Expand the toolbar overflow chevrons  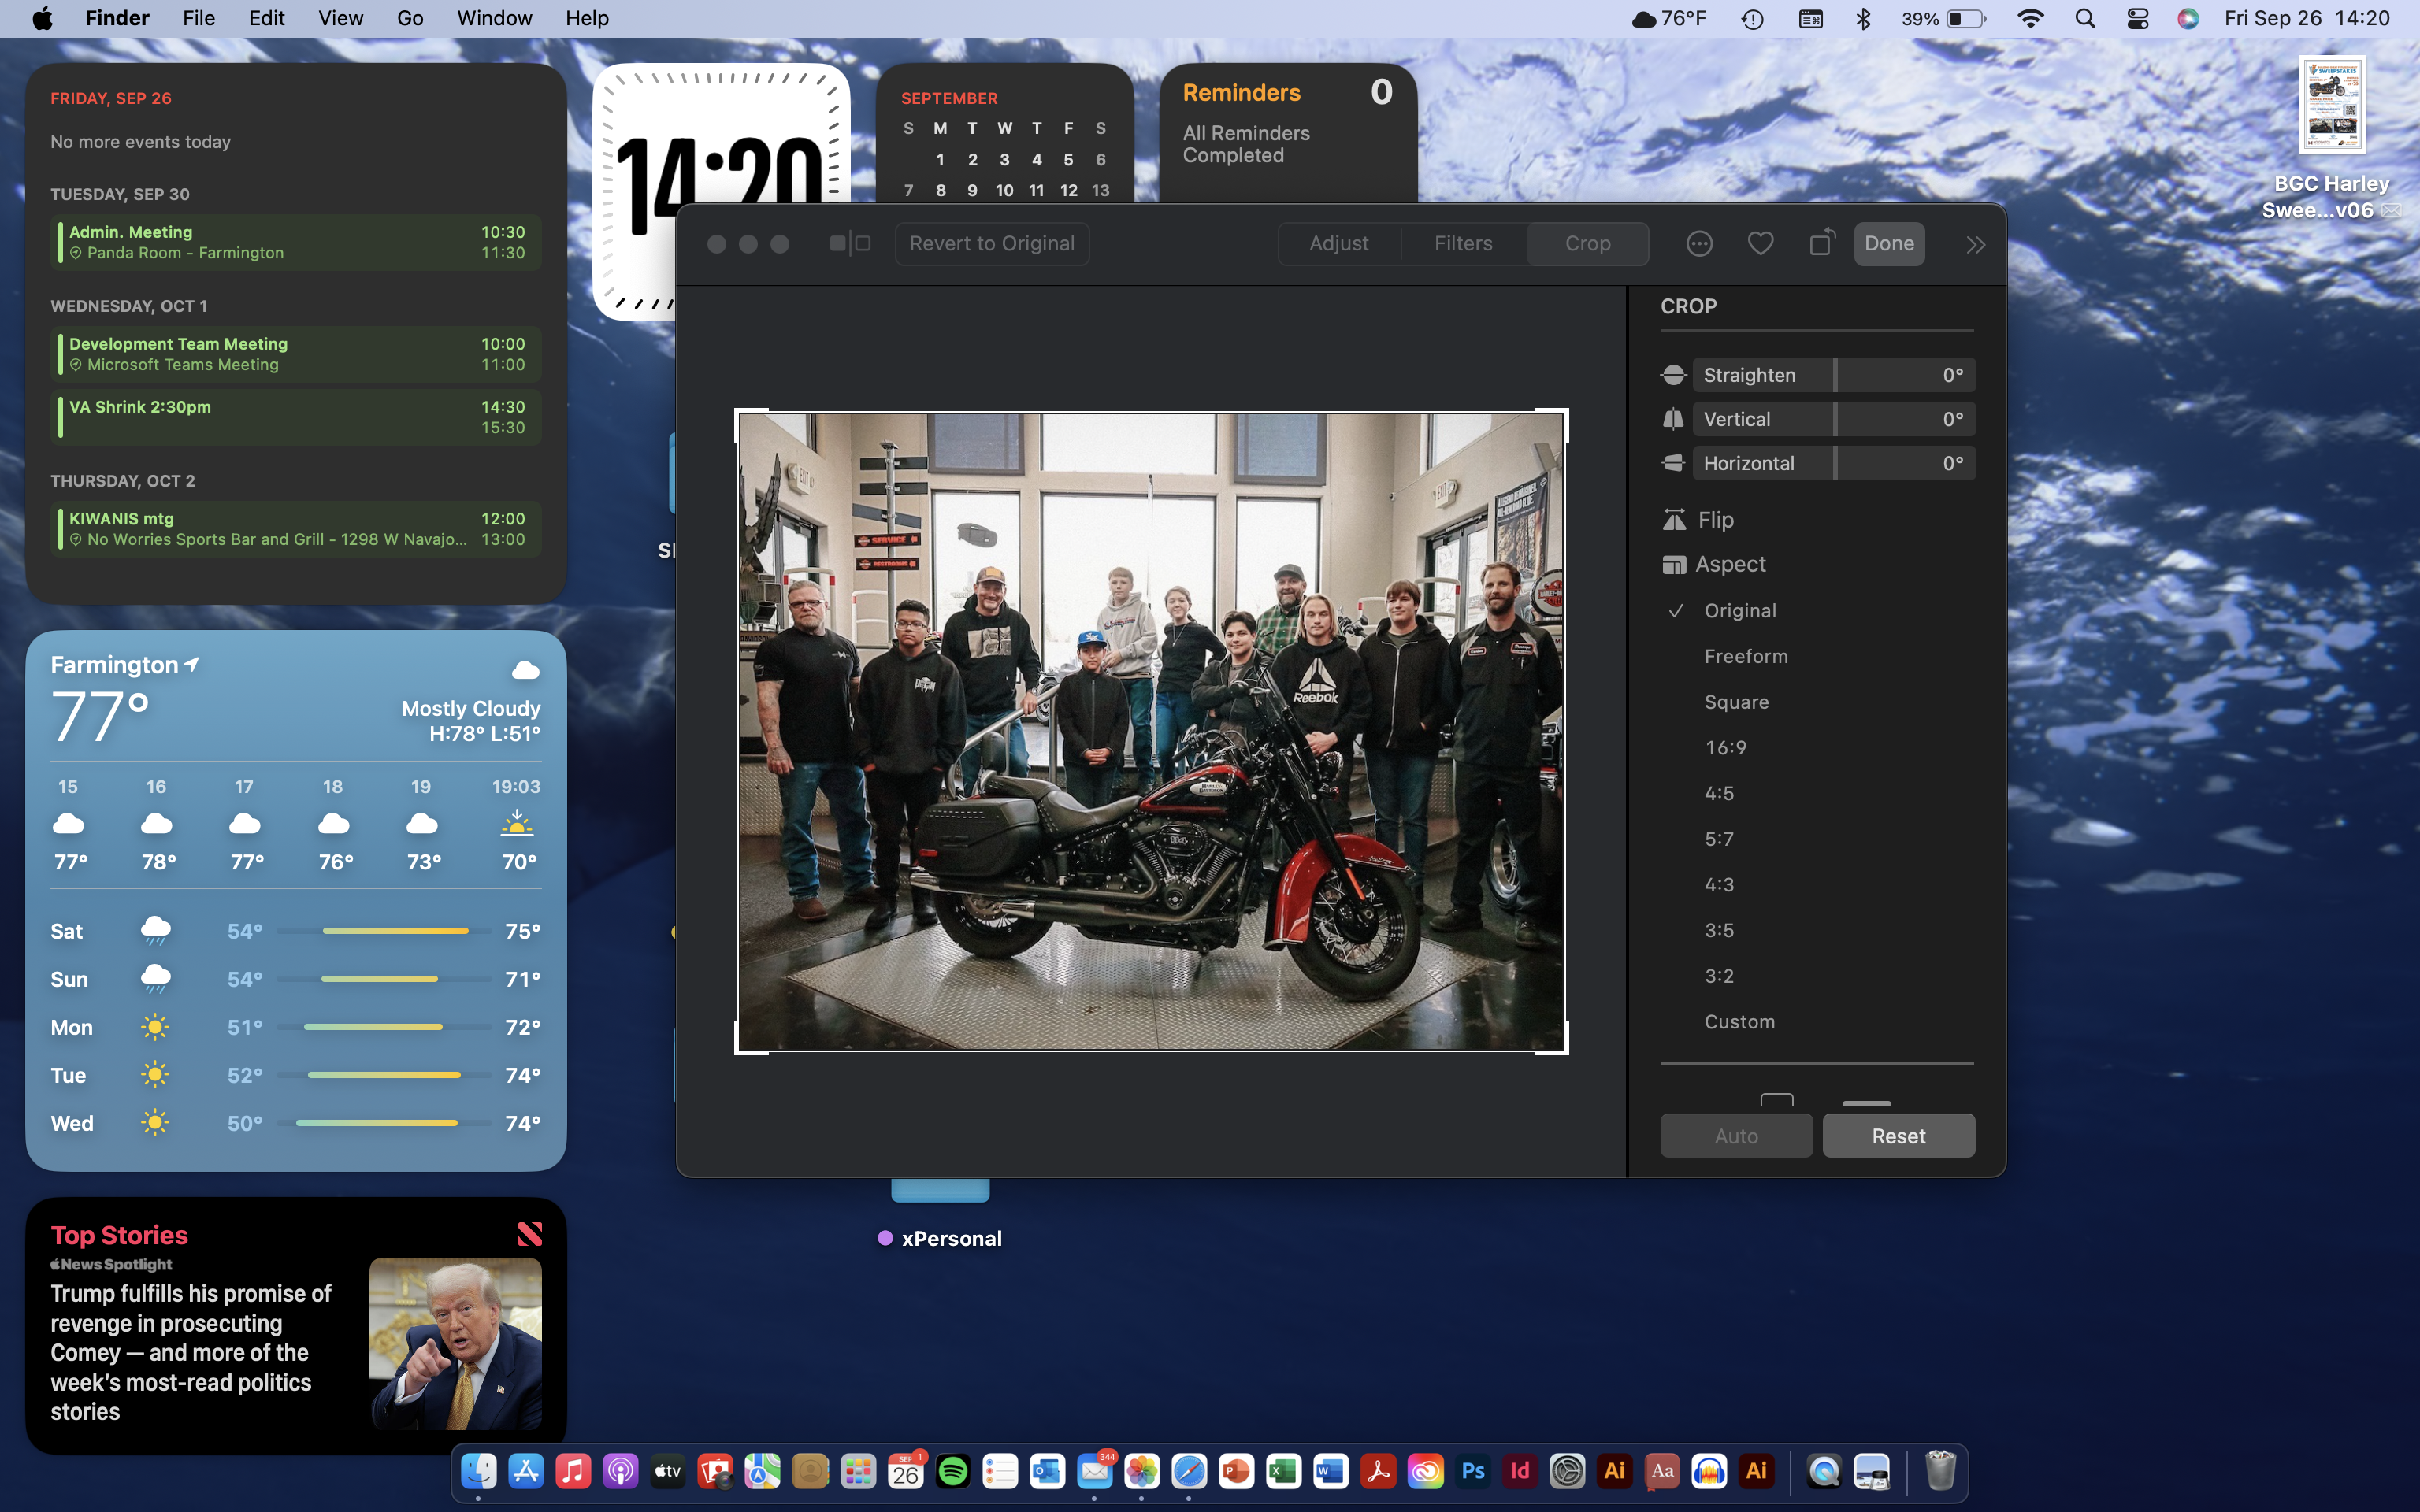click(x=1975, y=244)
